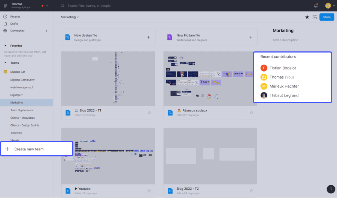Click the Share button
The height and width of the screenshot is (198, 337).
327,17
